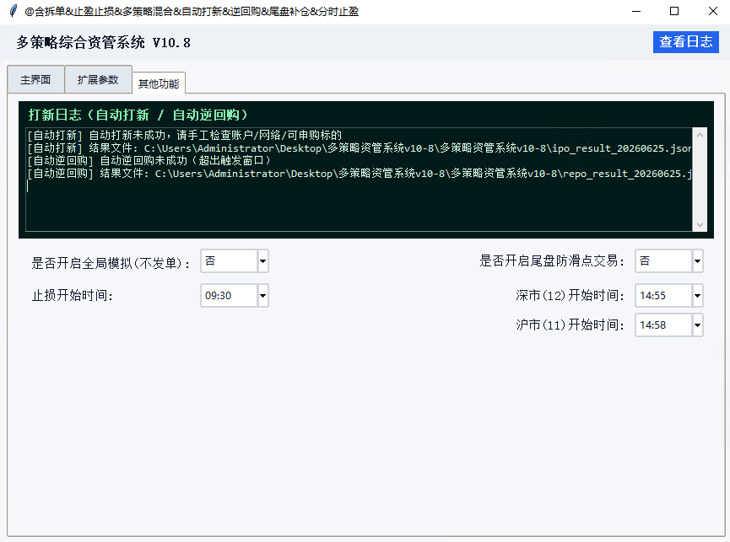Click the 是否开启尾盘防滑点交易 label

tap(552, 260)
